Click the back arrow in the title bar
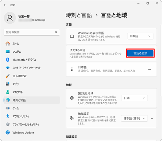 (x=5, y=5)
